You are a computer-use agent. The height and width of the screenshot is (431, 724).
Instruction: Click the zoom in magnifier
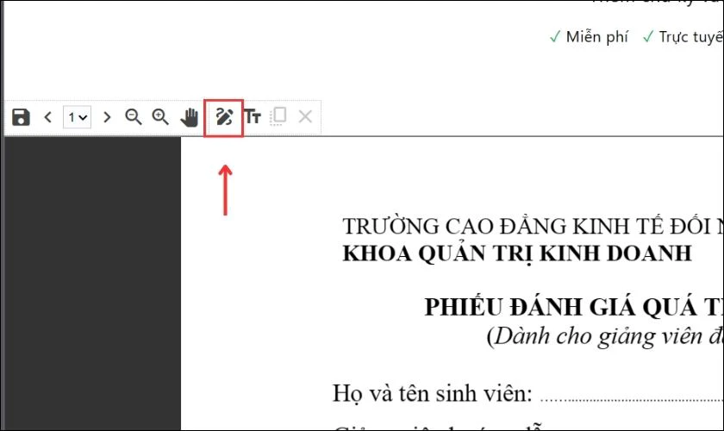point(160,117)
